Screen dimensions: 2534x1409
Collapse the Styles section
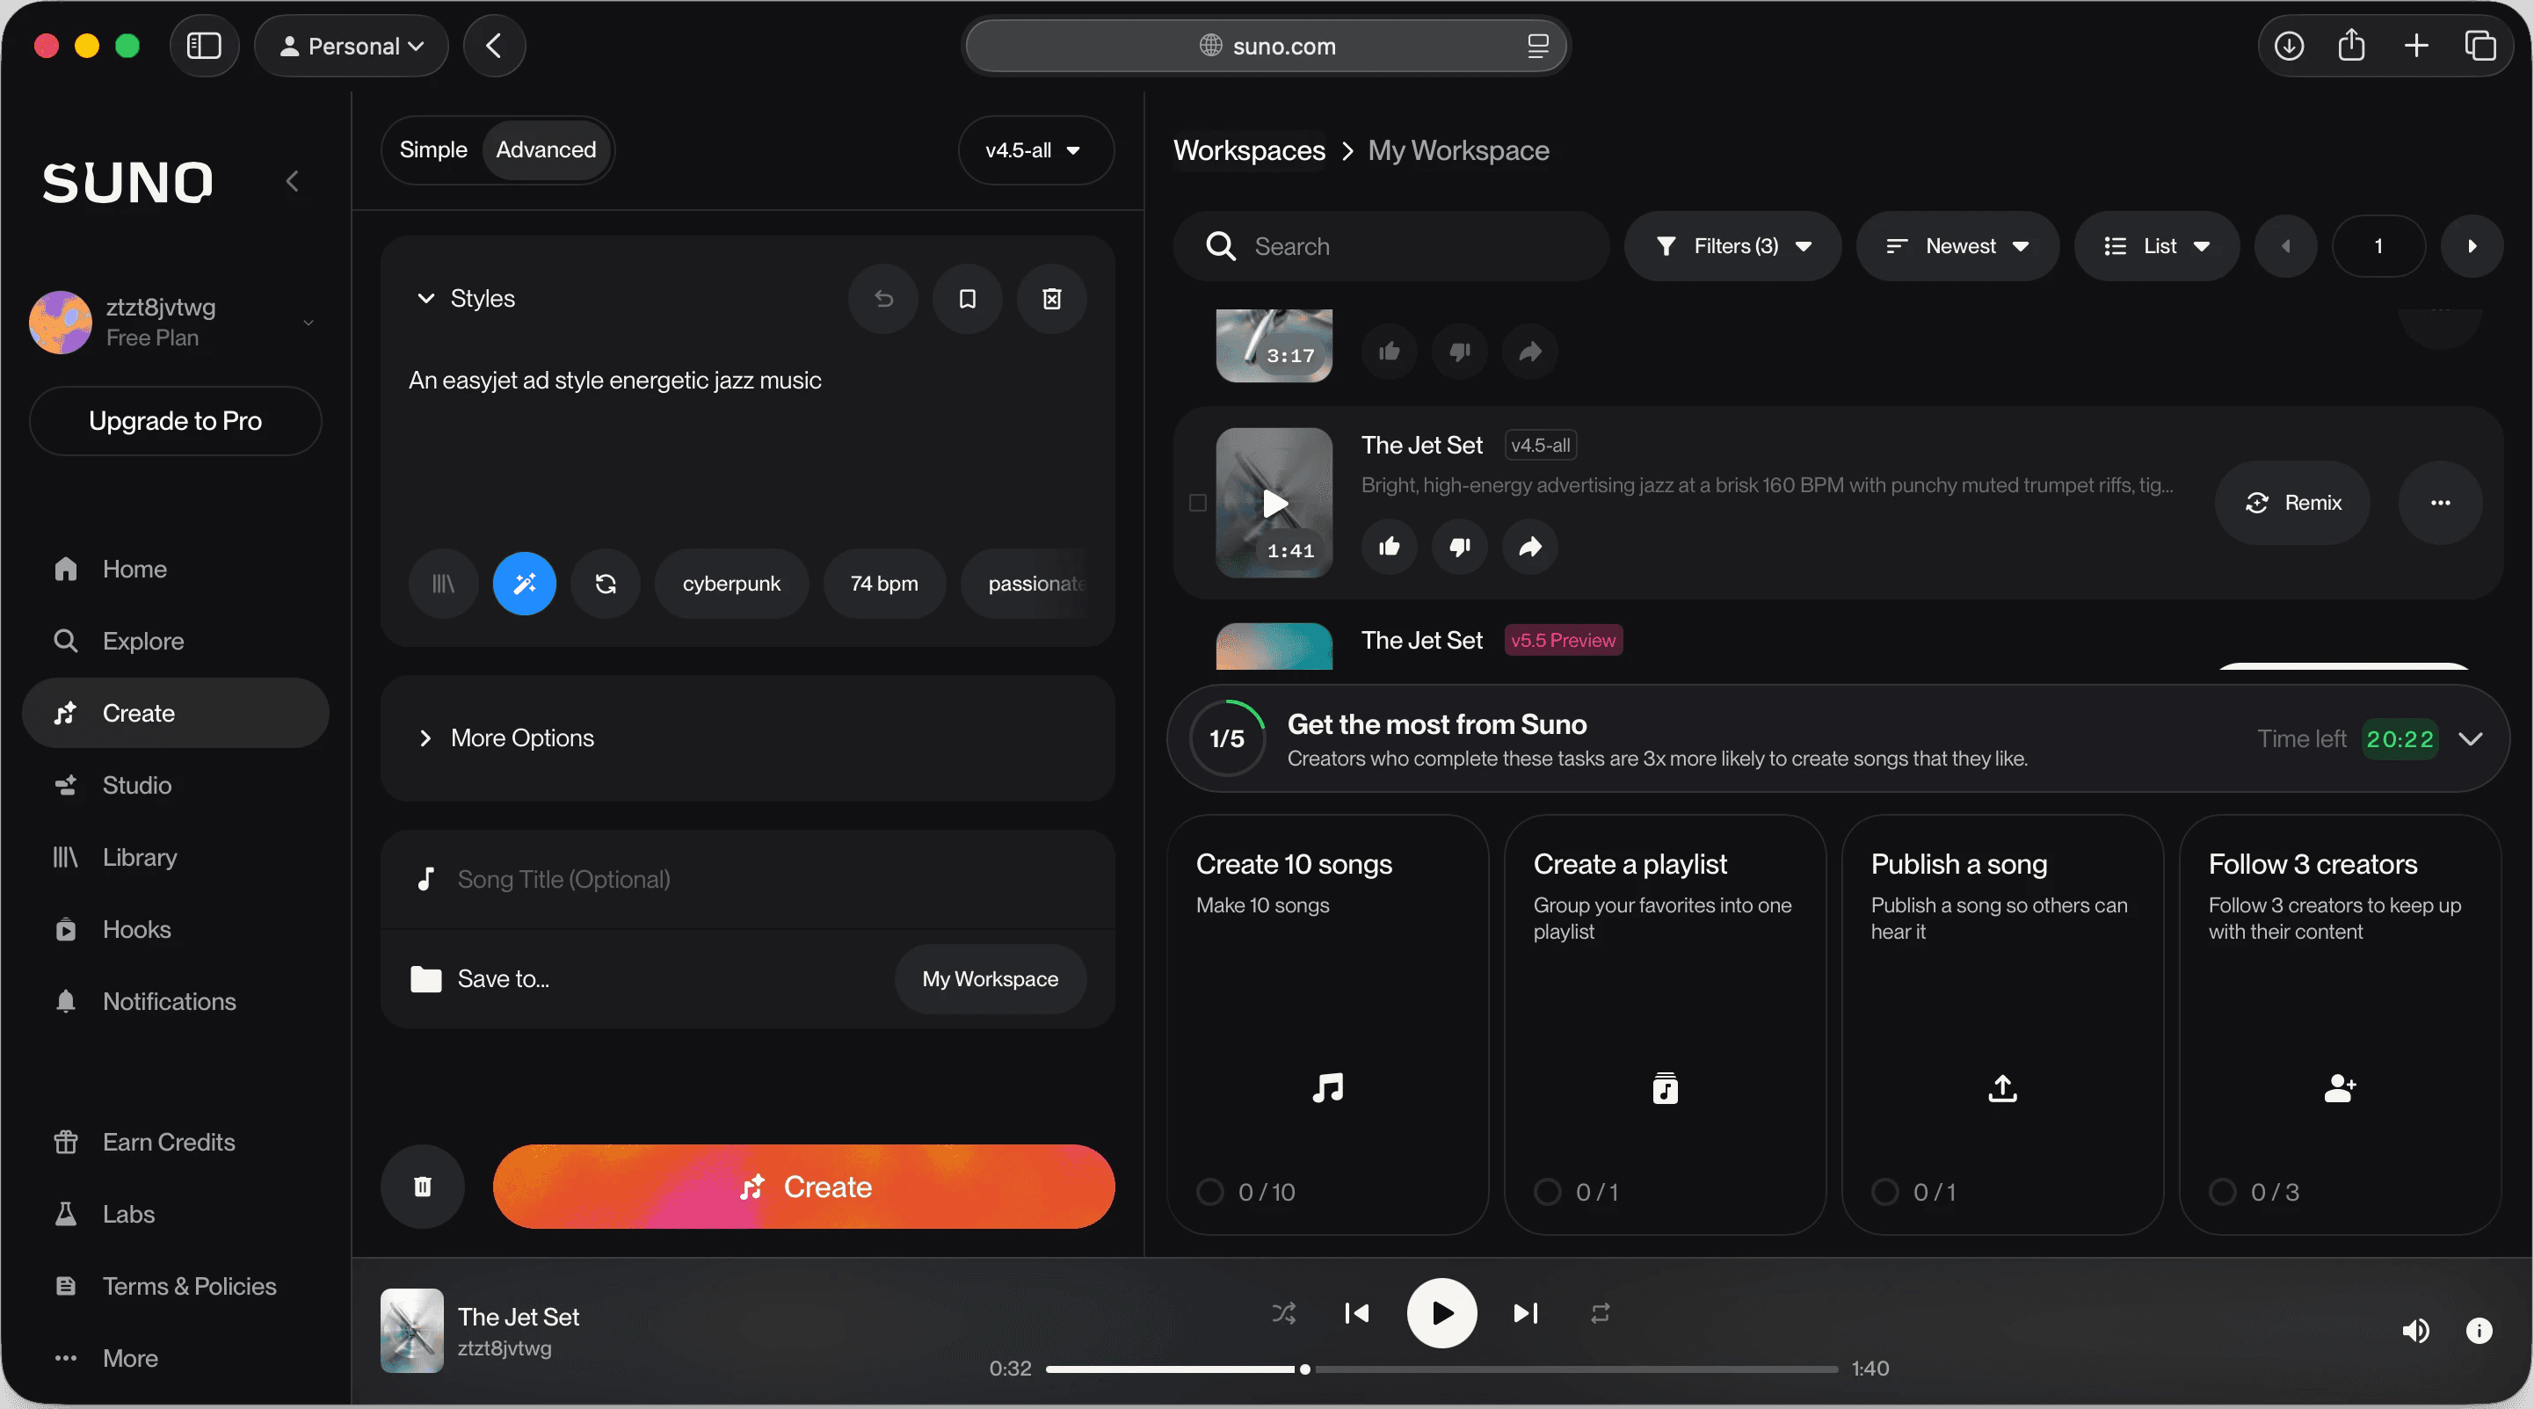point(466,298)
